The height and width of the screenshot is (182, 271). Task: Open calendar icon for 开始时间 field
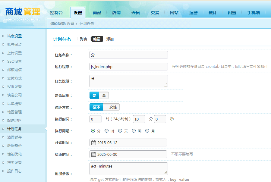pyautogui.click(x=93, y=143)
